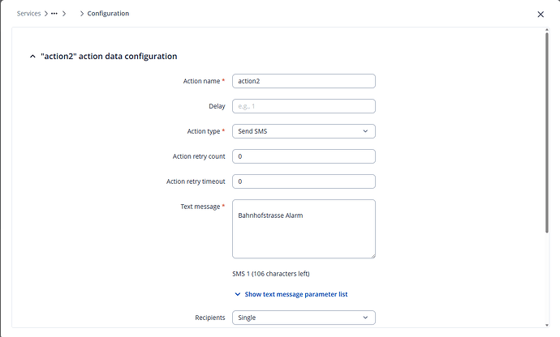Click the "Delay" field label
This screenshot has height=337, width=560.
[217, 106]
